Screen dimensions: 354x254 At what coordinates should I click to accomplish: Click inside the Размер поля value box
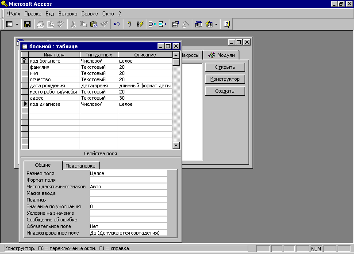(128, 173)
